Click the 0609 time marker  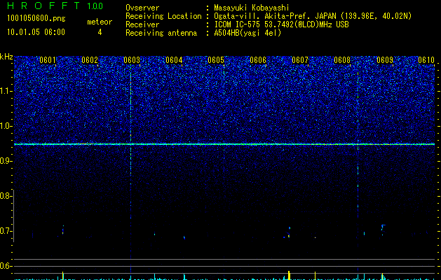384,60
